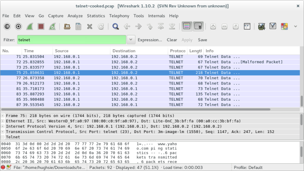The height and width of the screenshot is (171, 304).
Task: Stop the running capture red square icon
Action: (x=41, y=26)
